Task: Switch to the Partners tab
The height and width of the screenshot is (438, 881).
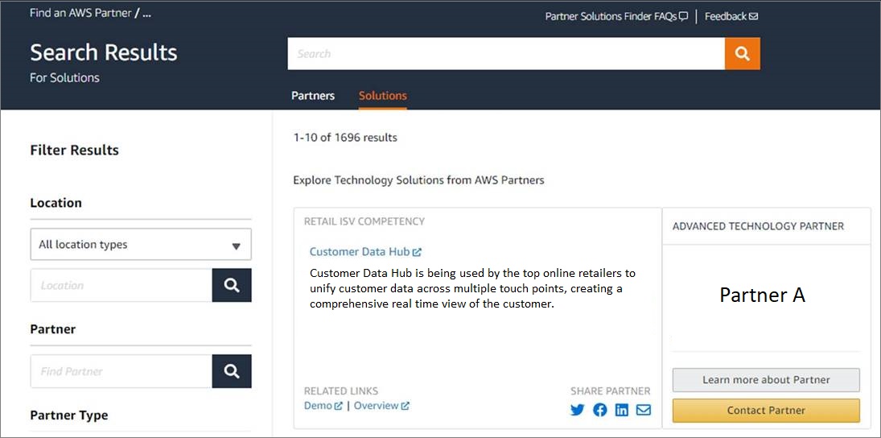Action: click(x=313, y=96)
